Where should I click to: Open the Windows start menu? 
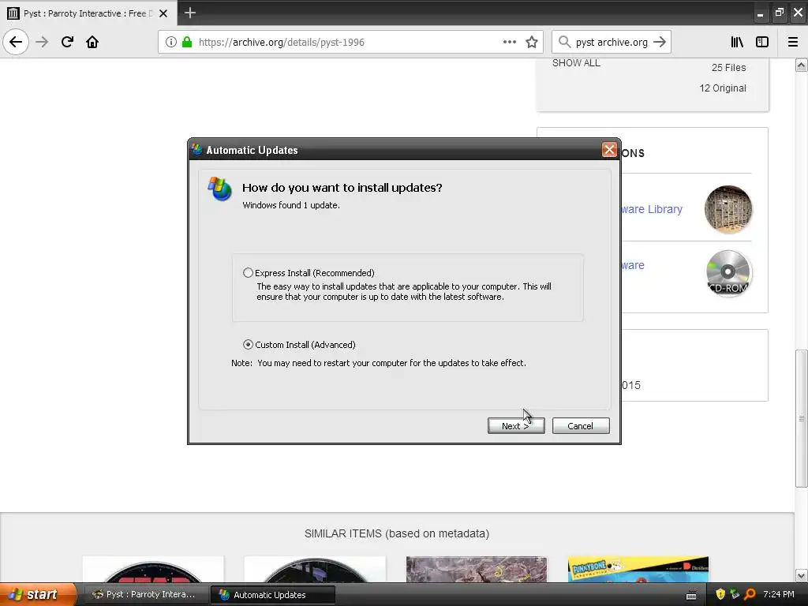click(38, 594)
